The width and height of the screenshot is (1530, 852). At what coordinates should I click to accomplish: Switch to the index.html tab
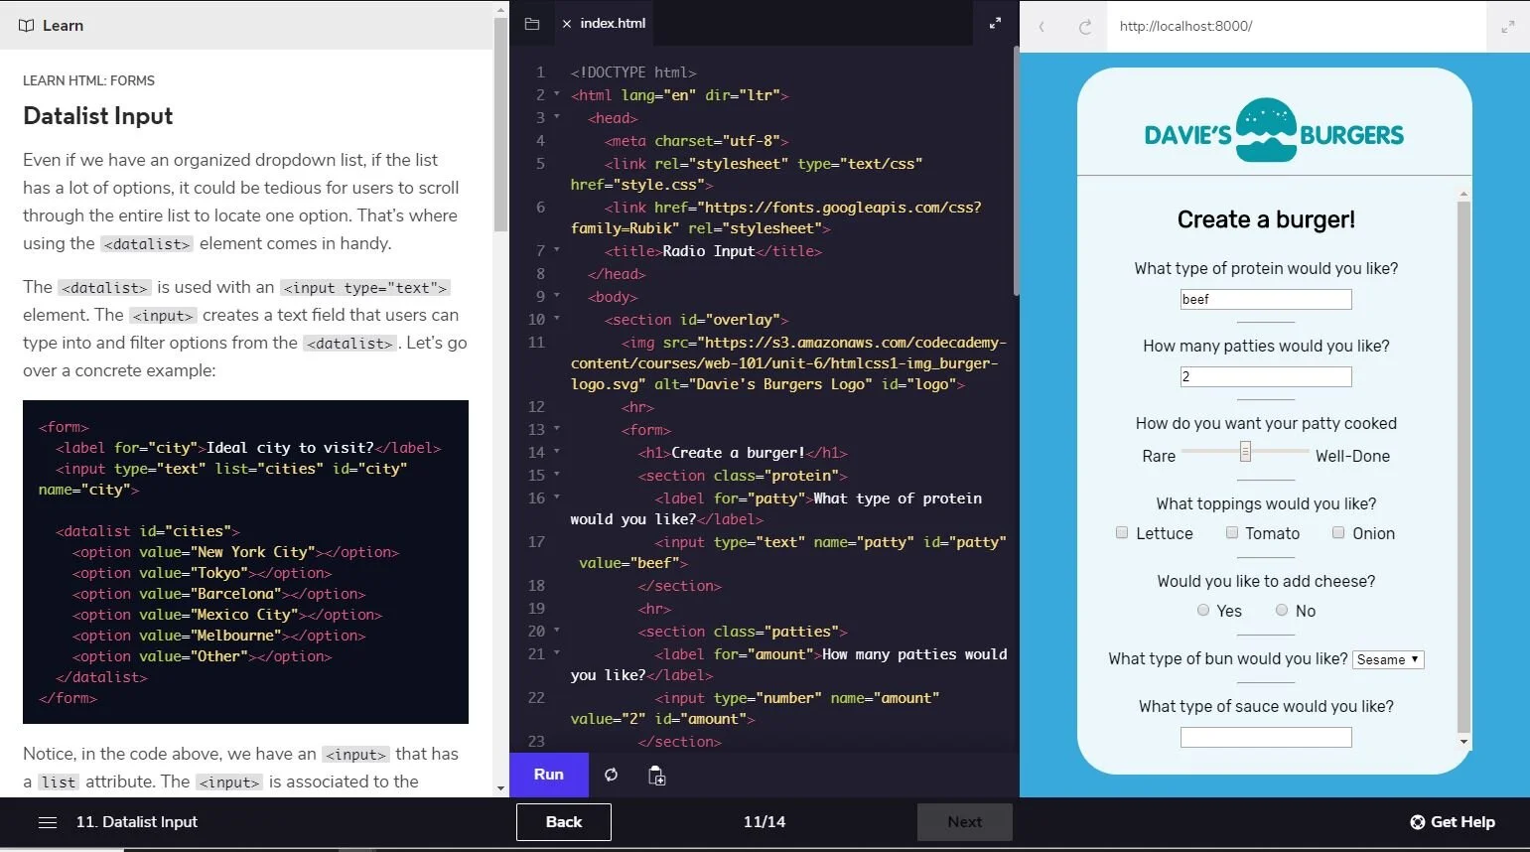[613, 22]
